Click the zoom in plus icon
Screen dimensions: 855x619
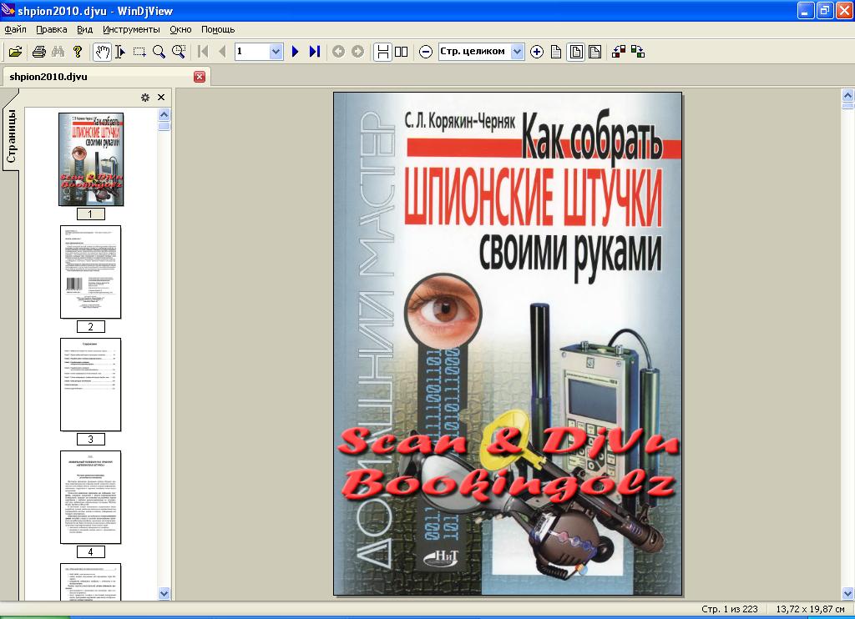(x=536, y=52)
